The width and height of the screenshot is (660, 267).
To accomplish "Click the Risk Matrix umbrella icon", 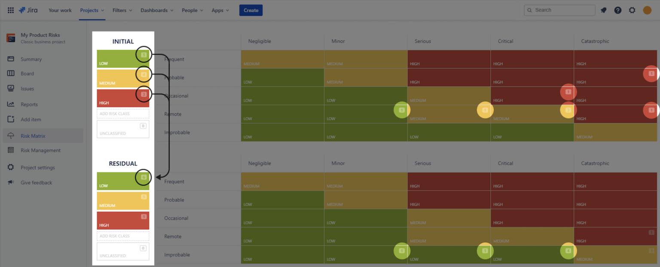I will point(11,136).
